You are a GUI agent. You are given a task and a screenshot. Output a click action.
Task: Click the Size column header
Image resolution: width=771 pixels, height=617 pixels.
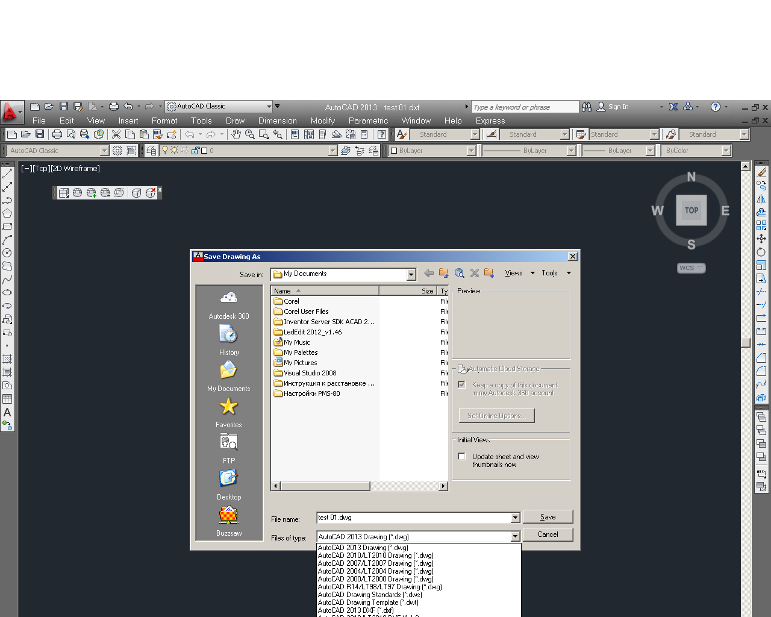[408, 291]
